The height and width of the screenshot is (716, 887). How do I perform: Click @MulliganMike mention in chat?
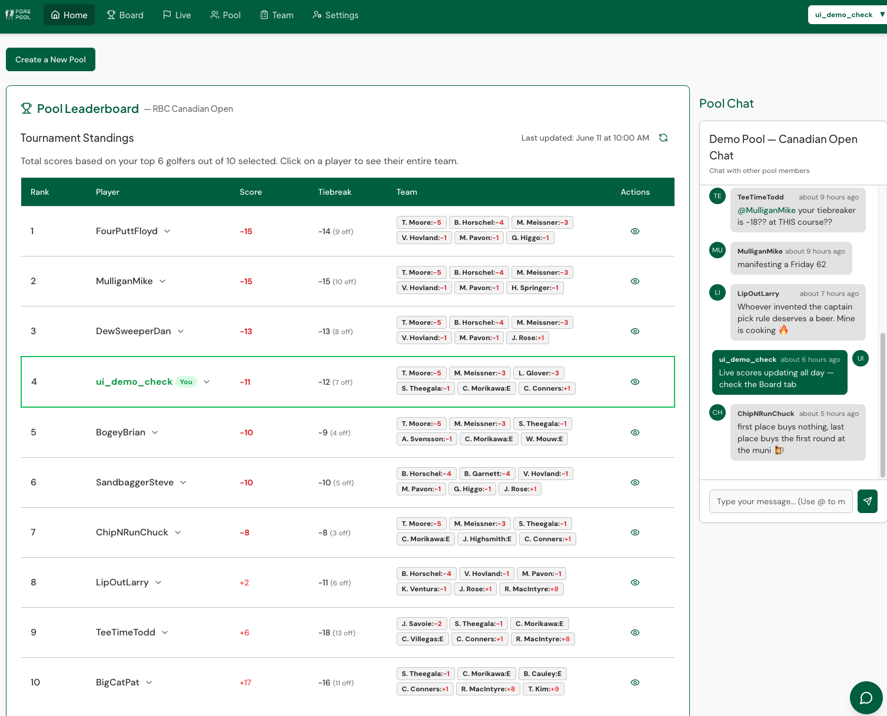pyautogui.click(x=766, y=210)
